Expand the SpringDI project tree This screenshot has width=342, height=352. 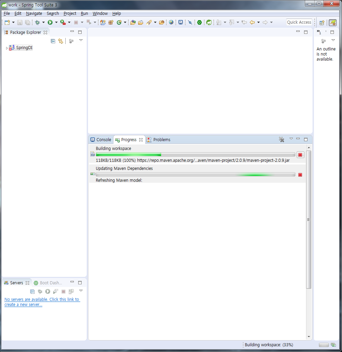point(7,48)
